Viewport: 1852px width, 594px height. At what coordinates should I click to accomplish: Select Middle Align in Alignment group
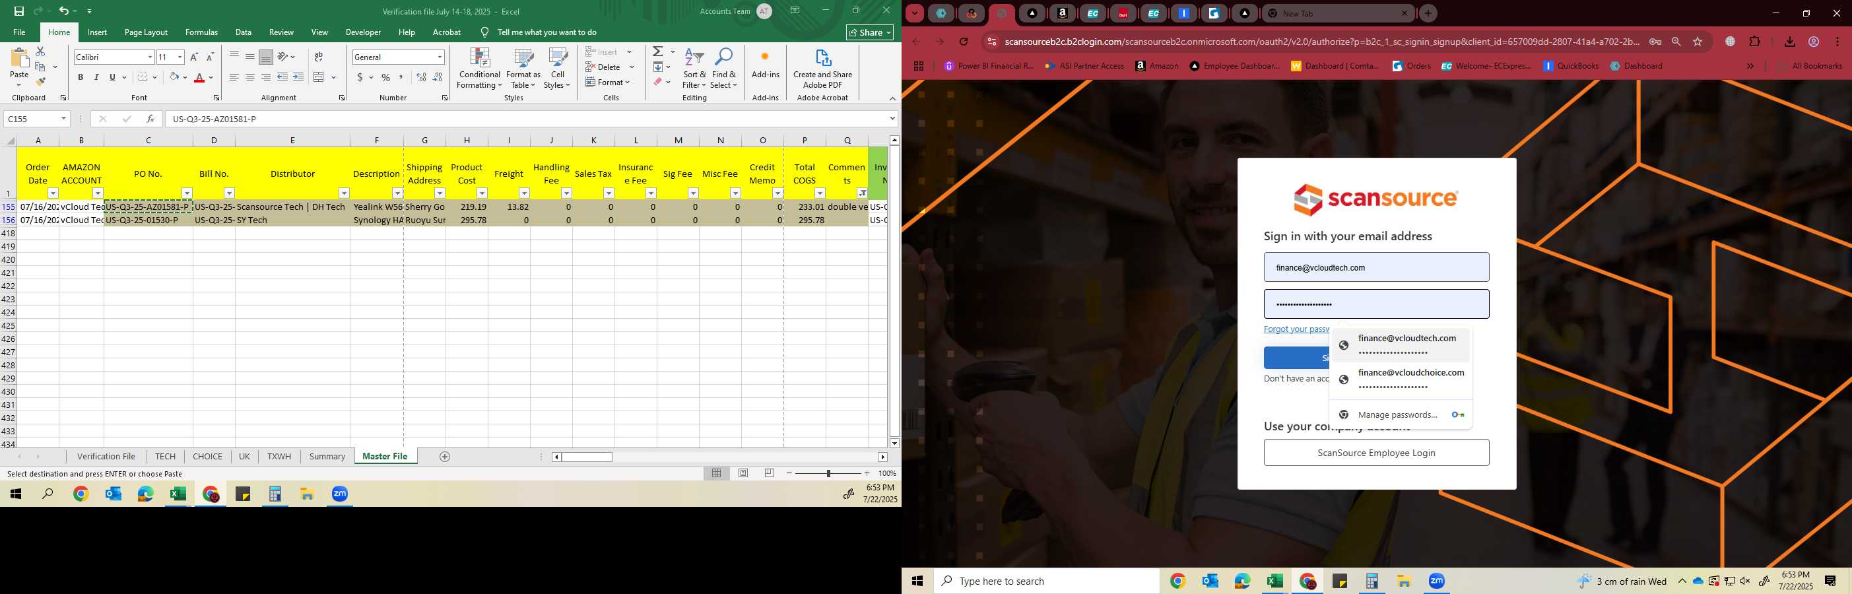[250, 57]
